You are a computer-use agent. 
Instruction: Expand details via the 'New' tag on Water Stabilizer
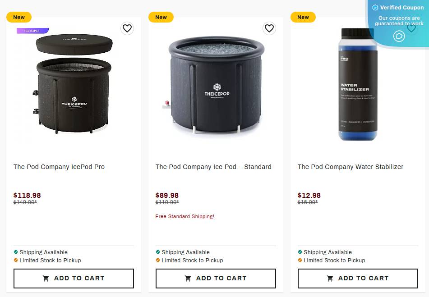303,17
